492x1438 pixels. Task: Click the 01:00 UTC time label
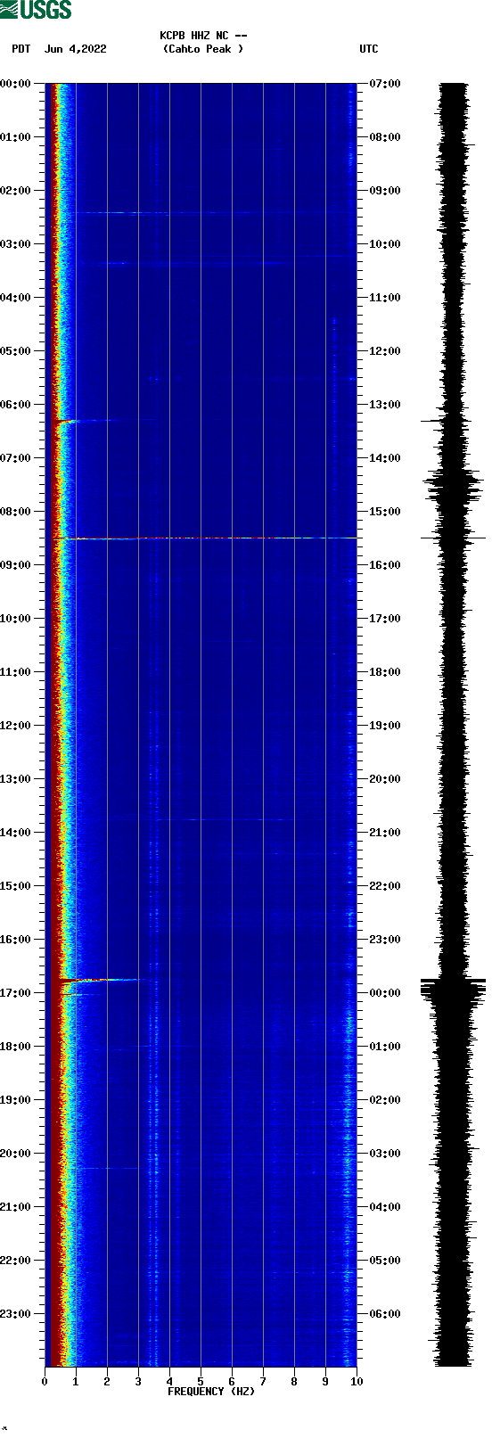tap(385, 1047)
